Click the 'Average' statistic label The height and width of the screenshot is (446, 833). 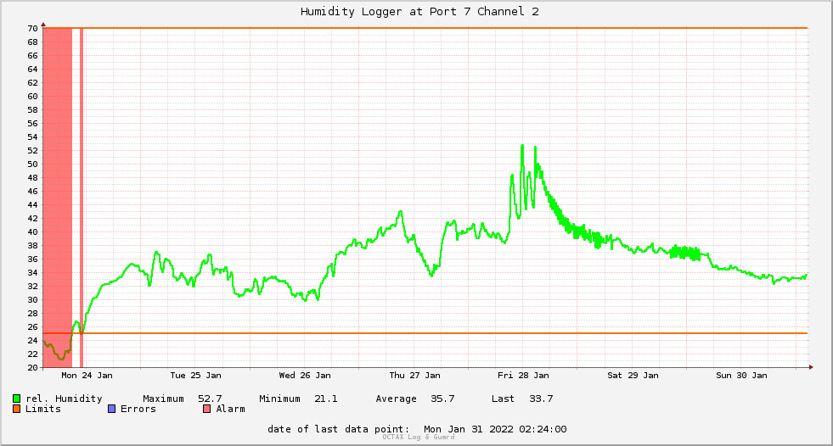pos(396,399)
